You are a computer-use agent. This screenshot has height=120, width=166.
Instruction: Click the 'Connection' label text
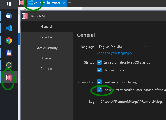coord(86,82)
